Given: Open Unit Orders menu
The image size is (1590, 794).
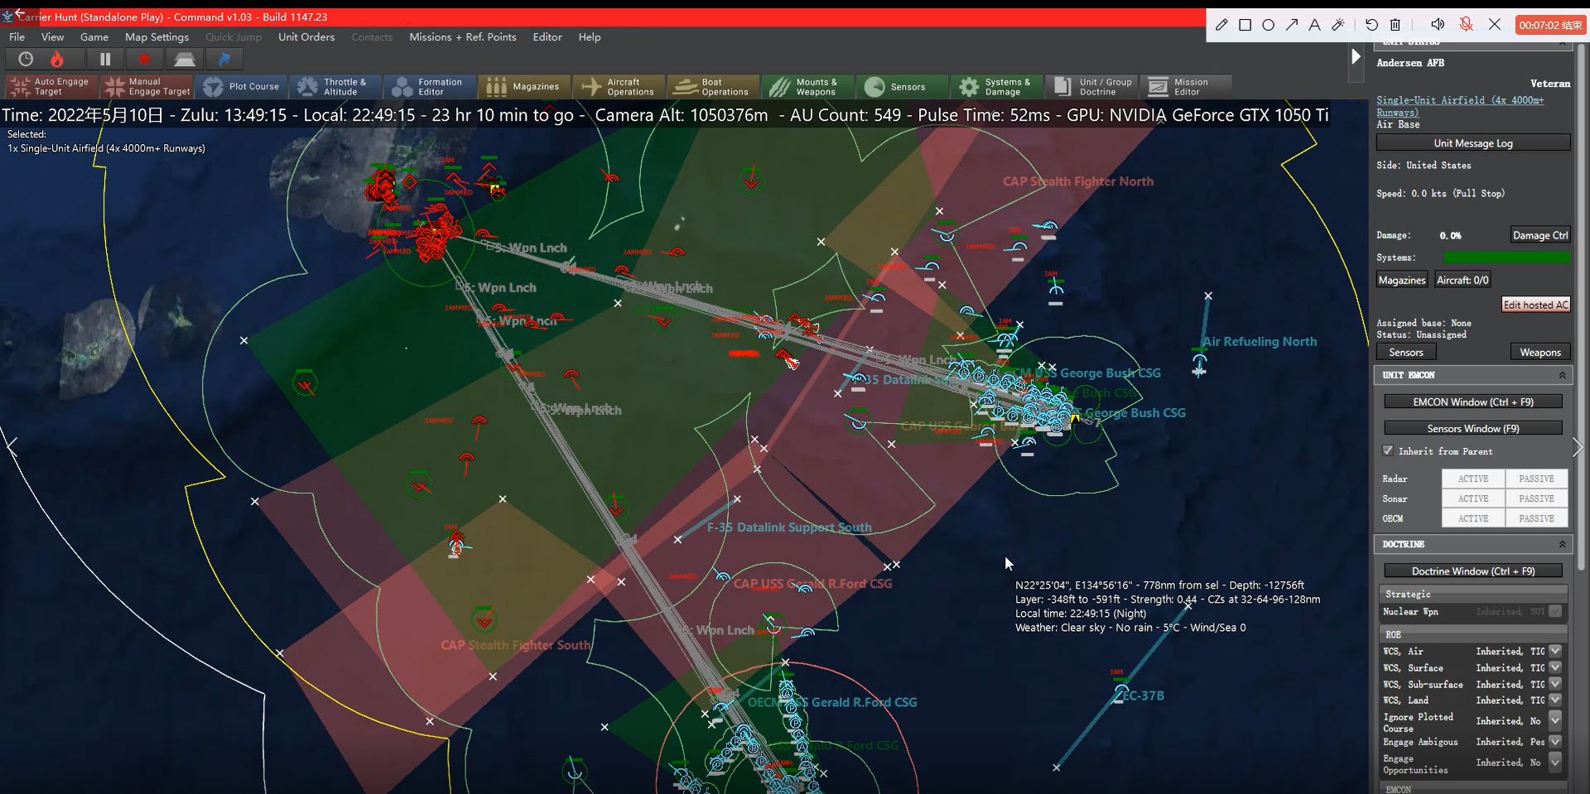Looking at the screenshot, I should coord(306,37).
